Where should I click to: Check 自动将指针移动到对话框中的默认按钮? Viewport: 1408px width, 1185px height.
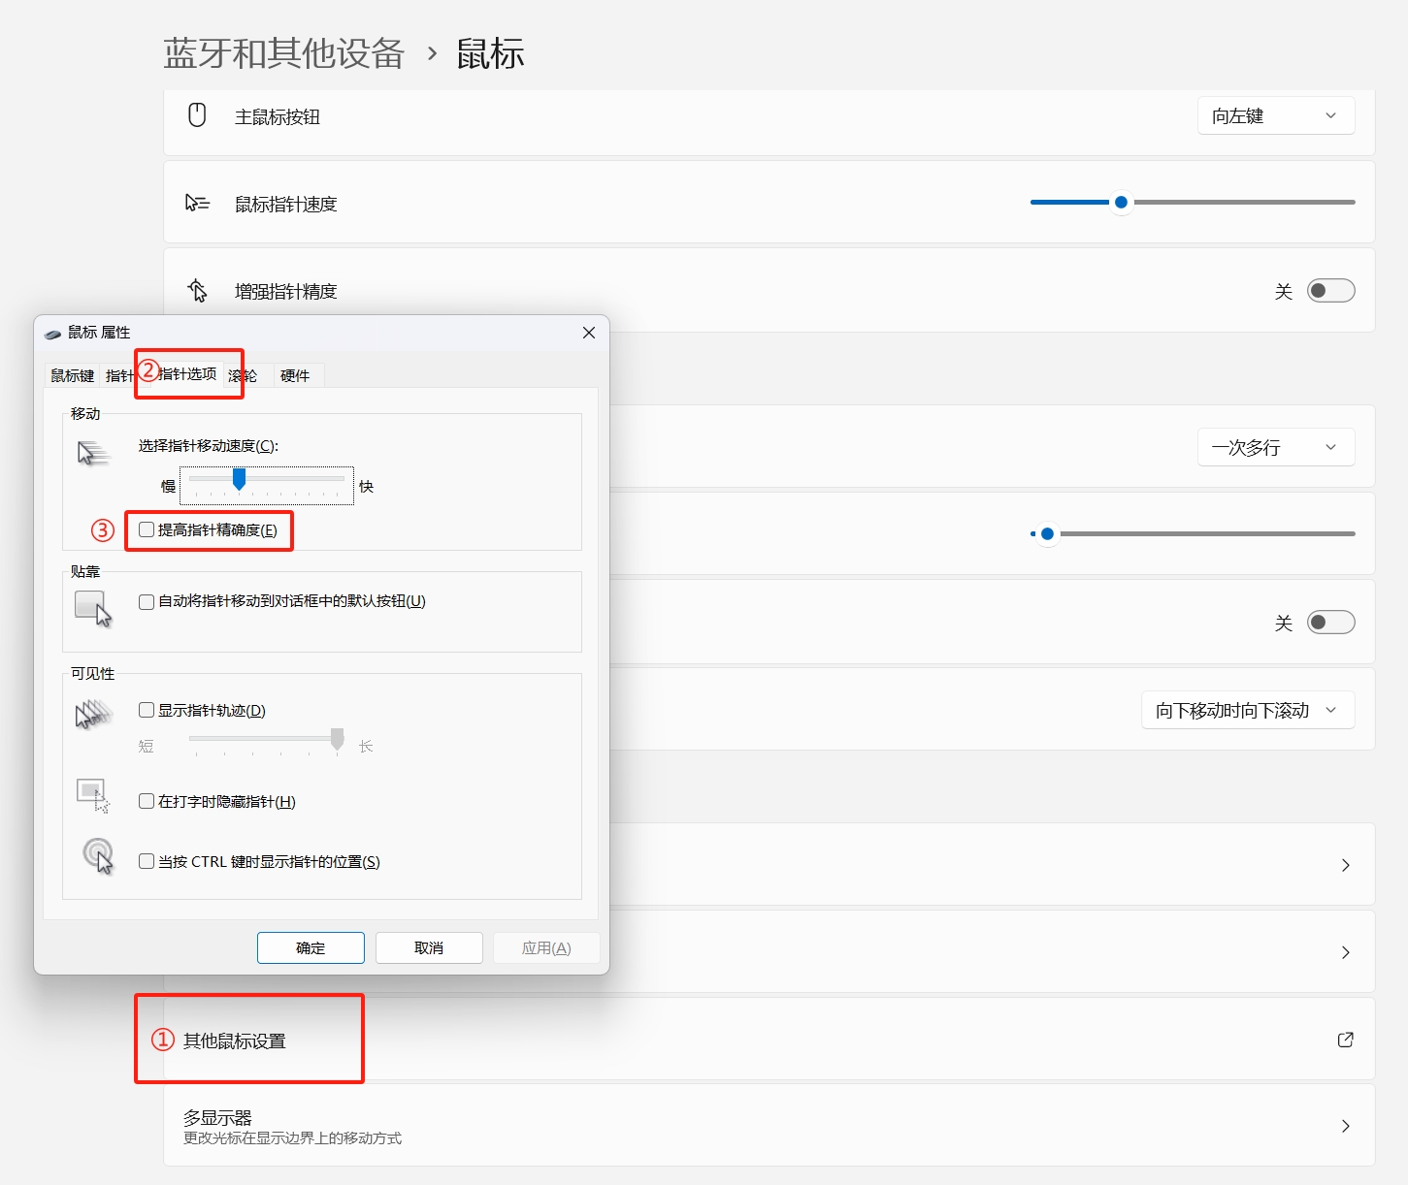[147, 601]
